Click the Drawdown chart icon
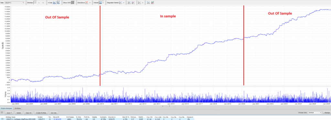The height and width of the screenshot is (120, 331). (x=87, y=3)
